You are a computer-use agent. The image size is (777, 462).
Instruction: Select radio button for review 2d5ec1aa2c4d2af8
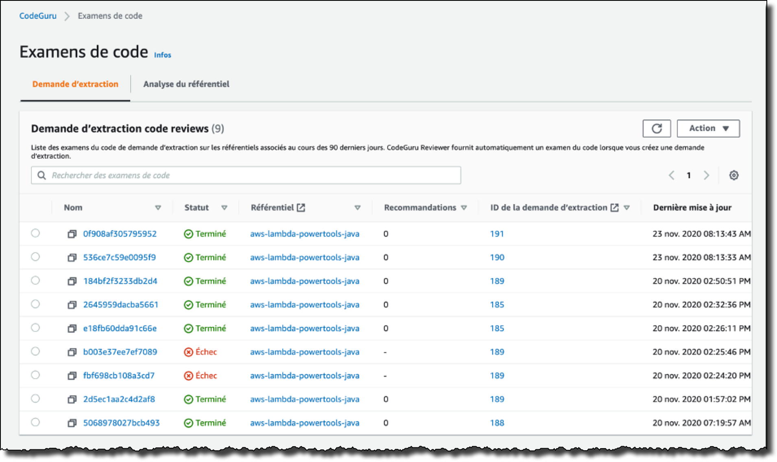pyautogui.click(x=35, y=398)
